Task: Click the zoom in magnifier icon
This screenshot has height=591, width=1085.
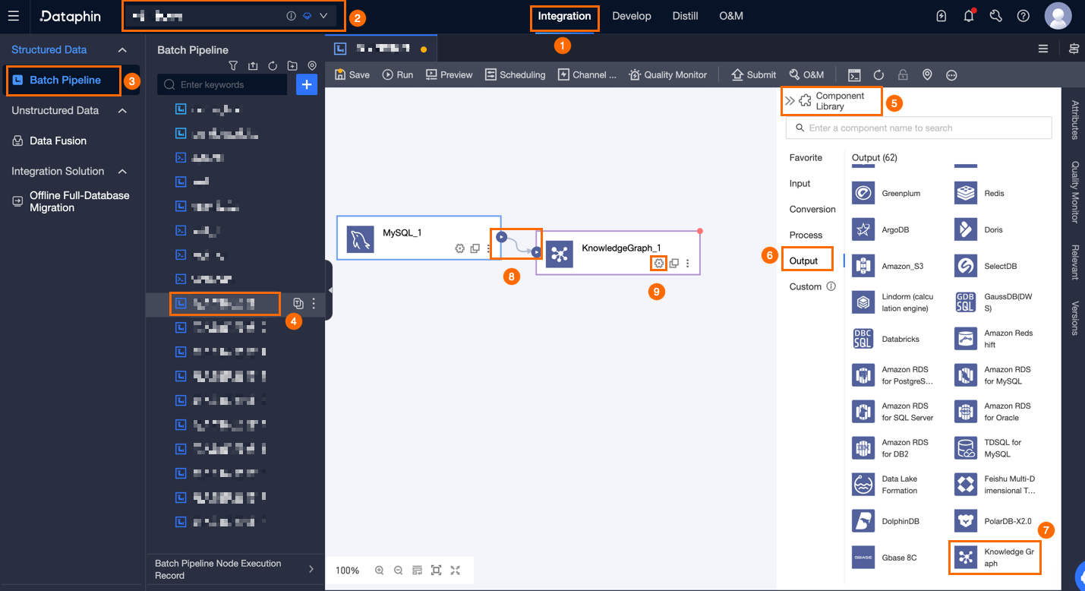Action: [379, 570]
